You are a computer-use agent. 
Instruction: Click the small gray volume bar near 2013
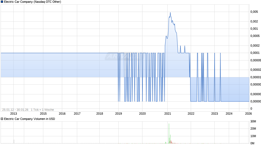click(x=14, y=142)
